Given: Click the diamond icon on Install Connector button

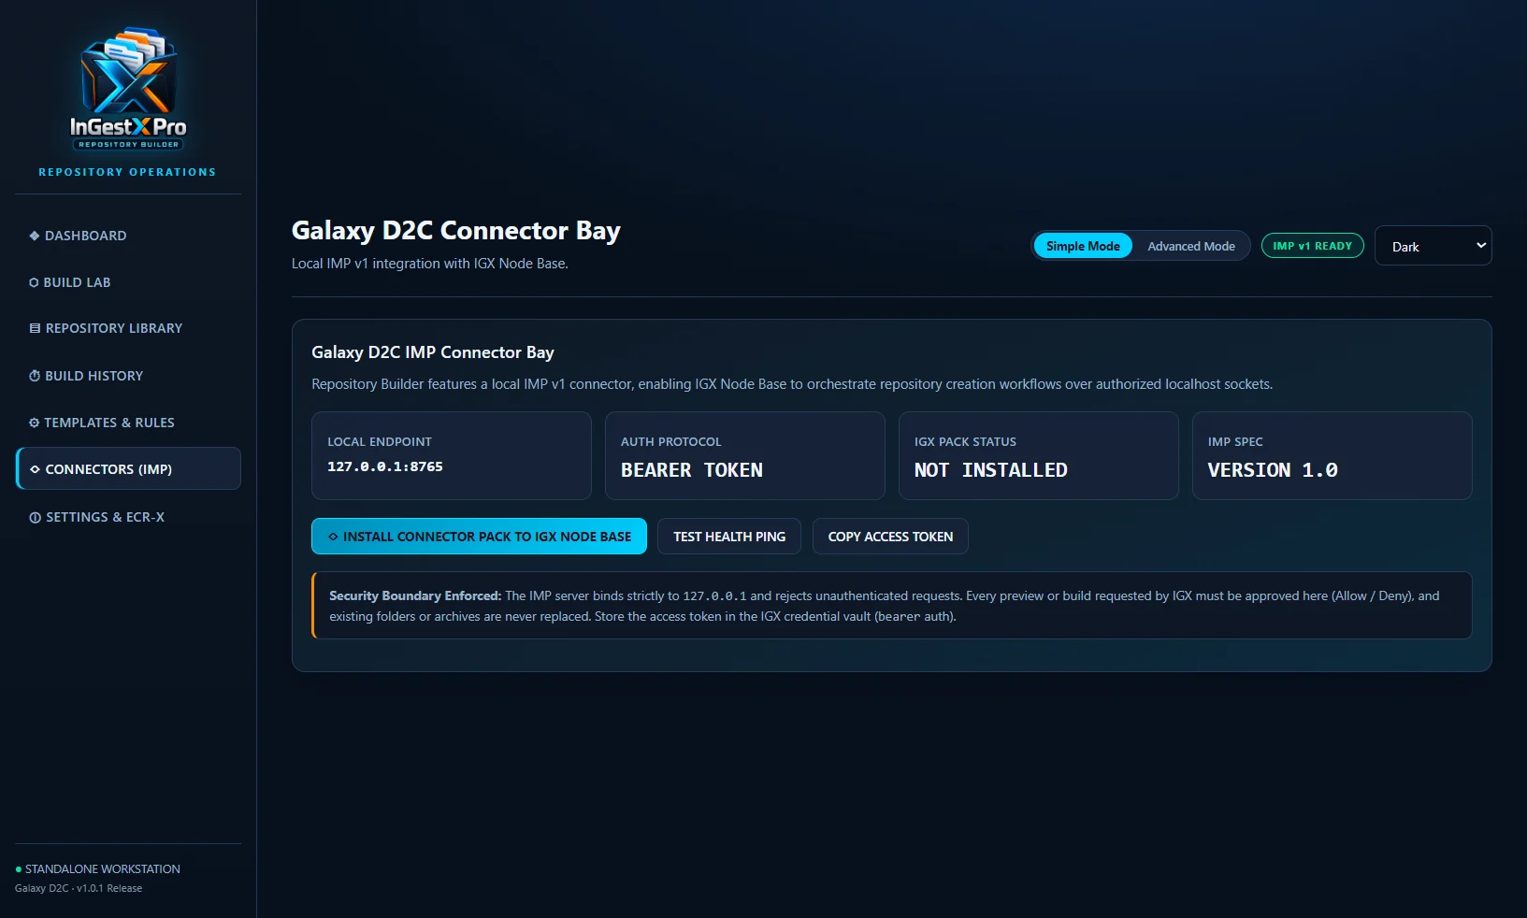Looking at the screenshot, I should point(333,537).
